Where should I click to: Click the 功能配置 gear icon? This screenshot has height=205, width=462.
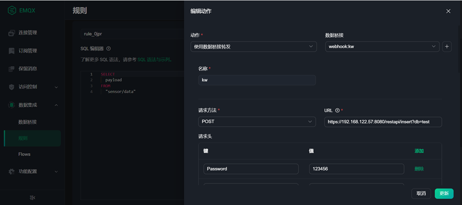pyautogui.click(x=11, y=171)
